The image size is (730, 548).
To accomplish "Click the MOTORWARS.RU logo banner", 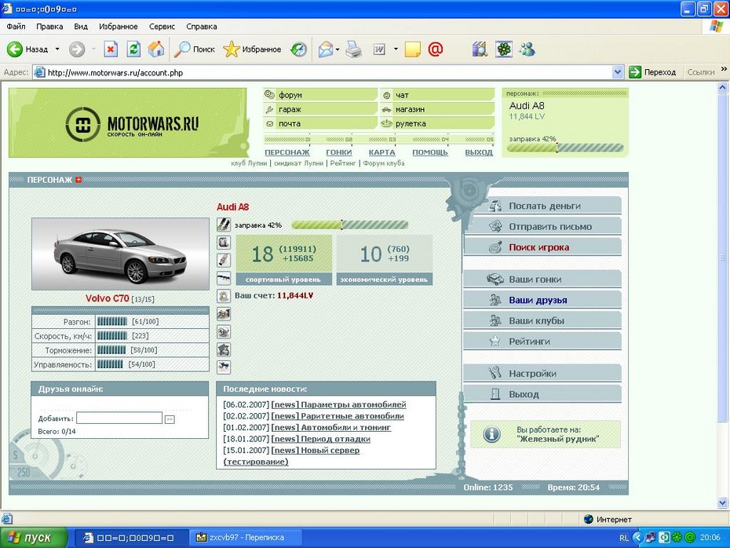I will [x=128, y=123].
